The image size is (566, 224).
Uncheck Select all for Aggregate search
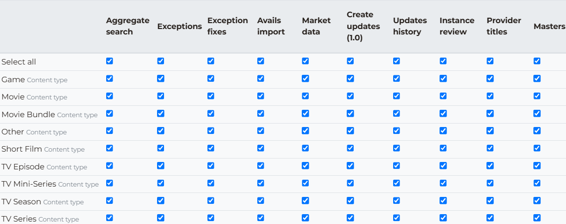coord(109,61)
